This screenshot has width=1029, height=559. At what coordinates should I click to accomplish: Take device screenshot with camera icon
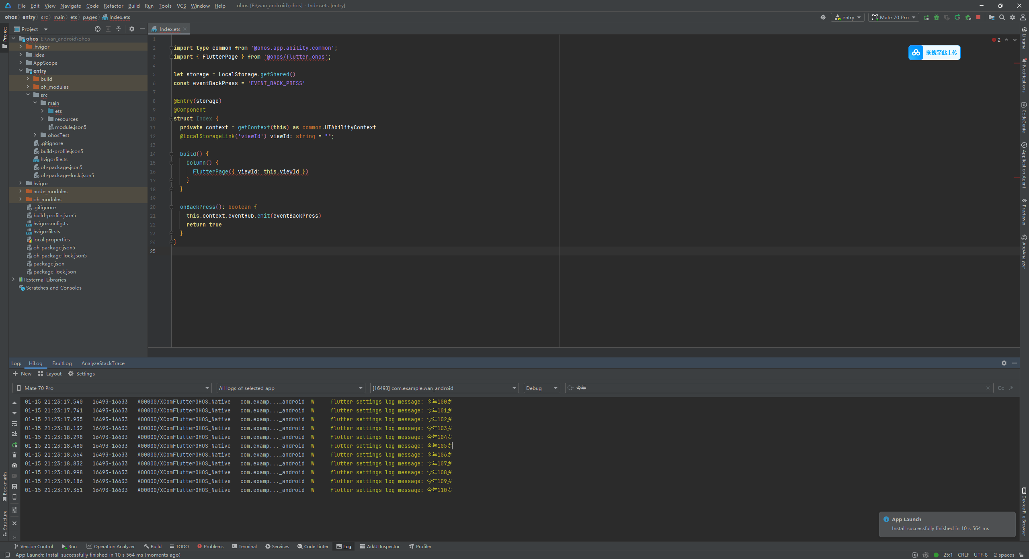pyautogui.click(x=14, y=465)
